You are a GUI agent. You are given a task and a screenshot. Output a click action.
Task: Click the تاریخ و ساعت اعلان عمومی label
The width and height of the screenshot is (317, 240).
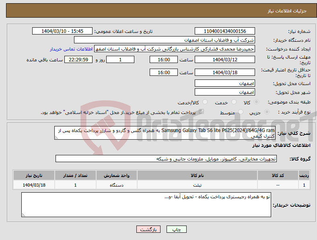[124, 31]
